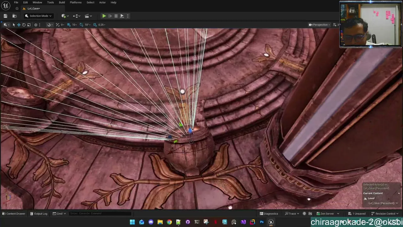Open the Zen Server dropdown

click(x=328, y=214)
